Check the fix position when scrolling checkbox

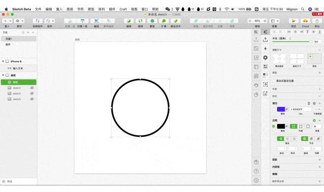(274, 81)
